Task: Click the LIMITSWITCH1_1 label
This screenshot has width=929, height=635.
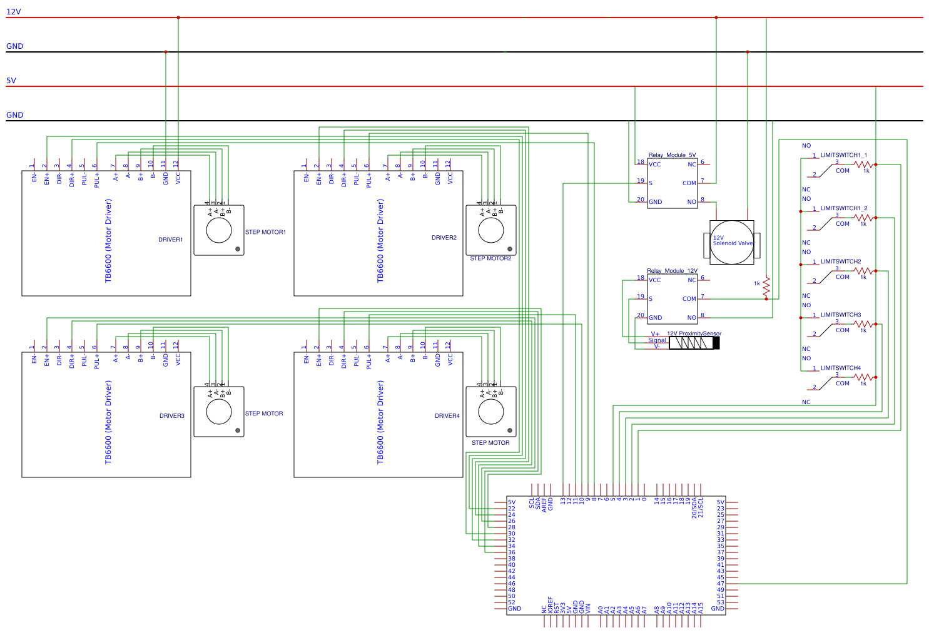Action: pos(844,155)
